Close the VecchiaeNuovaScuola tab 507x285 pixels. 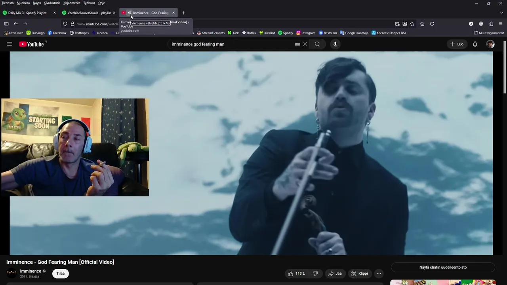[x=114, y=13]
